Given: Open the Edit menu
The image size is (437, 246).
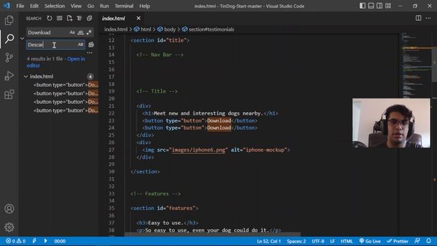Looking at the screenshot, I should point(34,6).
